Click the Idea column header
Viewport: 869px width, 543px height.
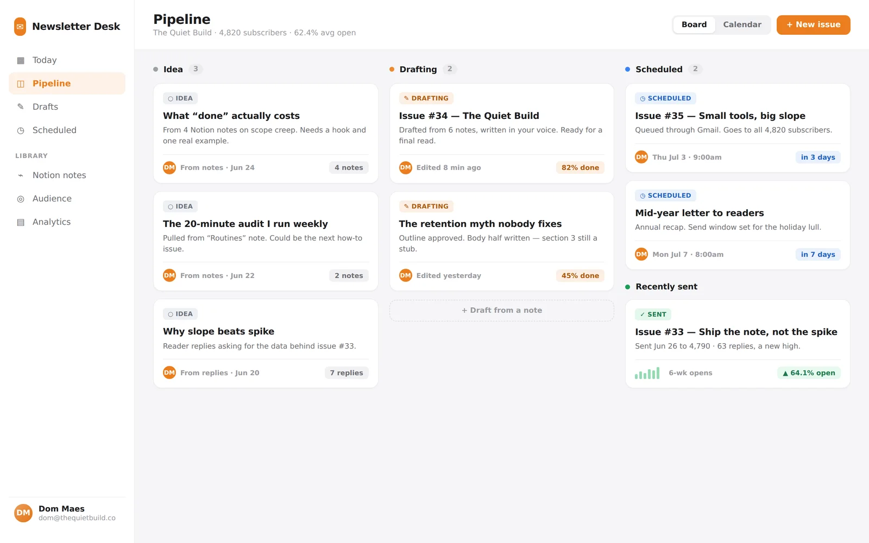click(173, 70)
